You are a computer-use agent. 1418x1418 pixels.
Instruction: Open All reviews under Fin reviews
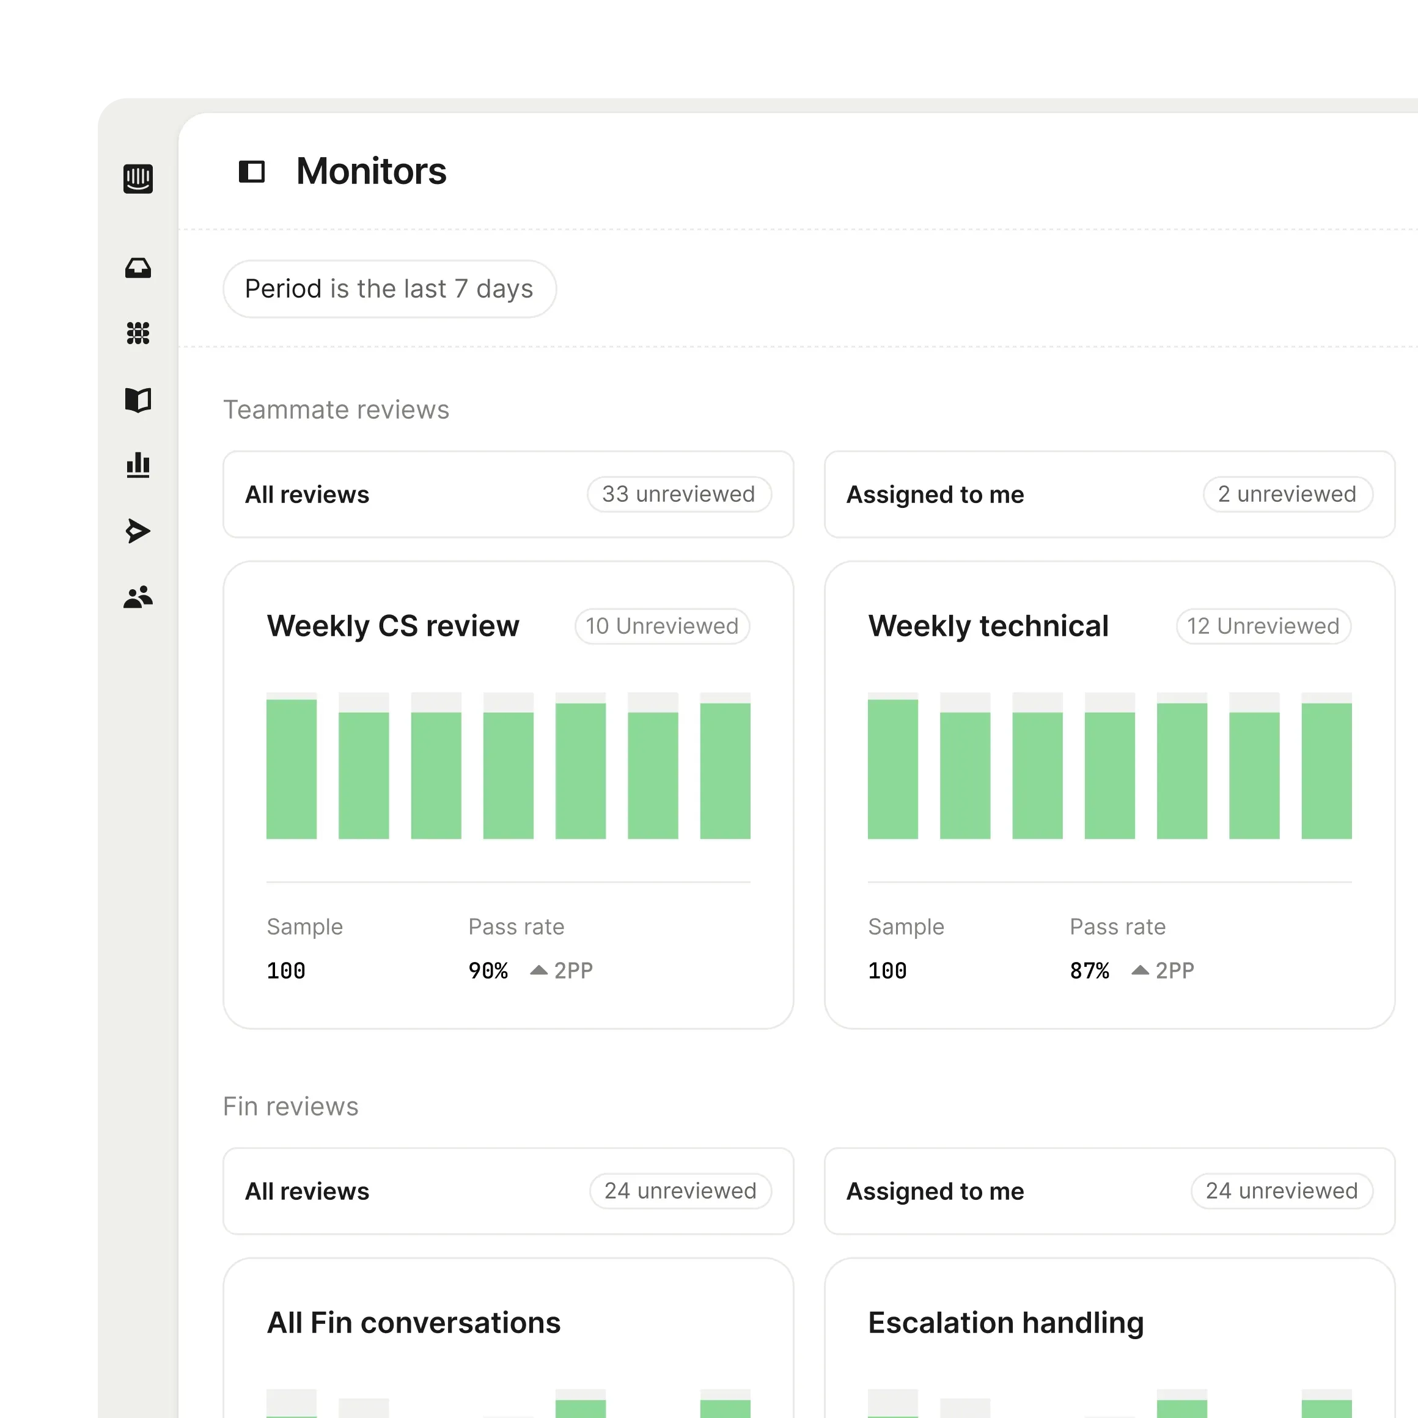pyautogui.click(x=508, y=1191)
